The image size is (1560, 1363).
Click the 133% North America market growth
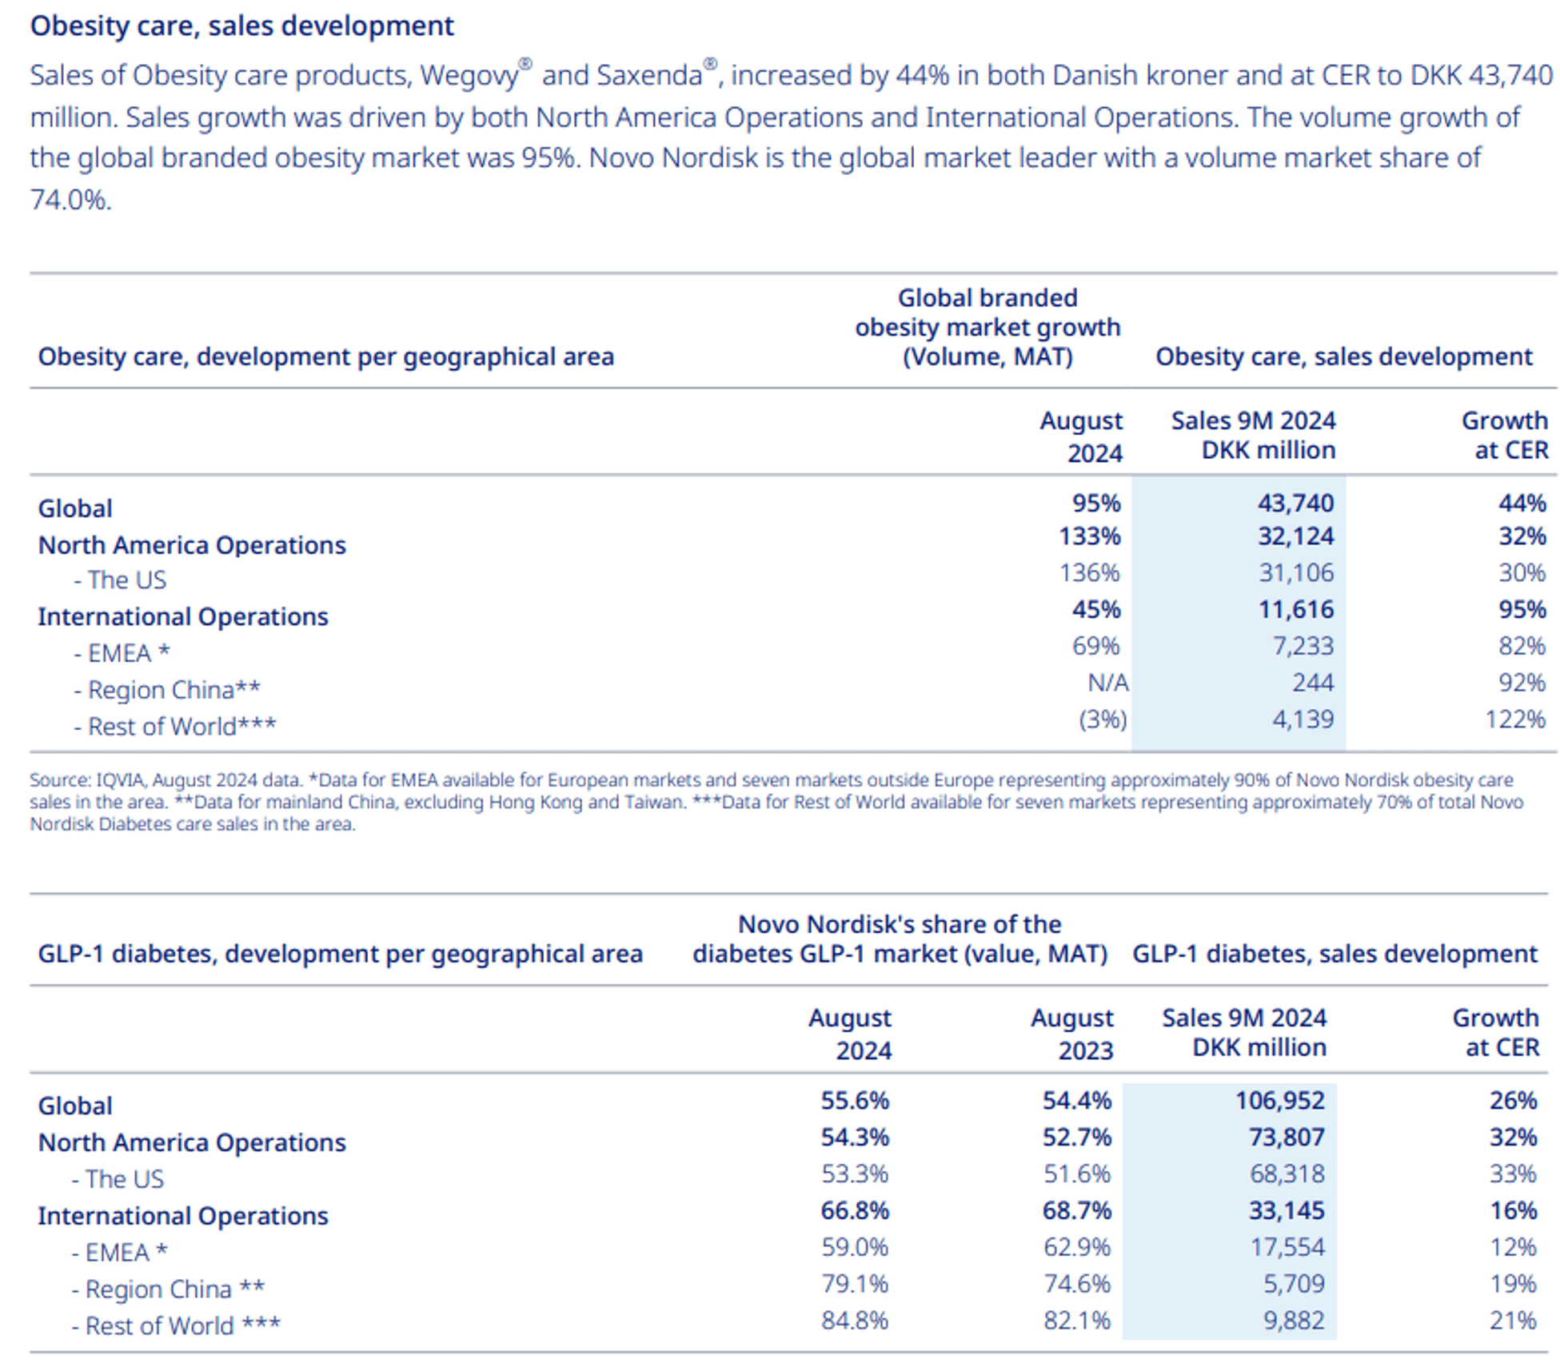(x=1090, y=536)
